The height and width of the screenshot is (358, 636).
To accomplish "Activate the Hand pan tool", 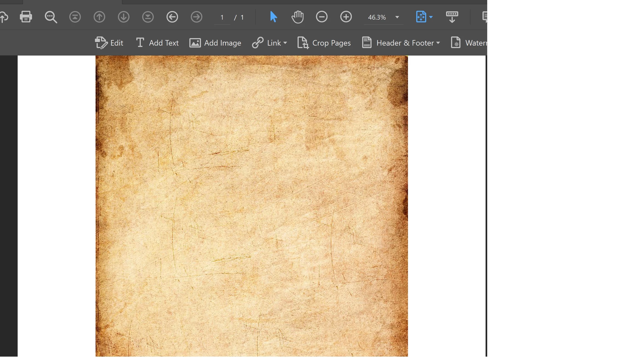I will pos(298,17).
